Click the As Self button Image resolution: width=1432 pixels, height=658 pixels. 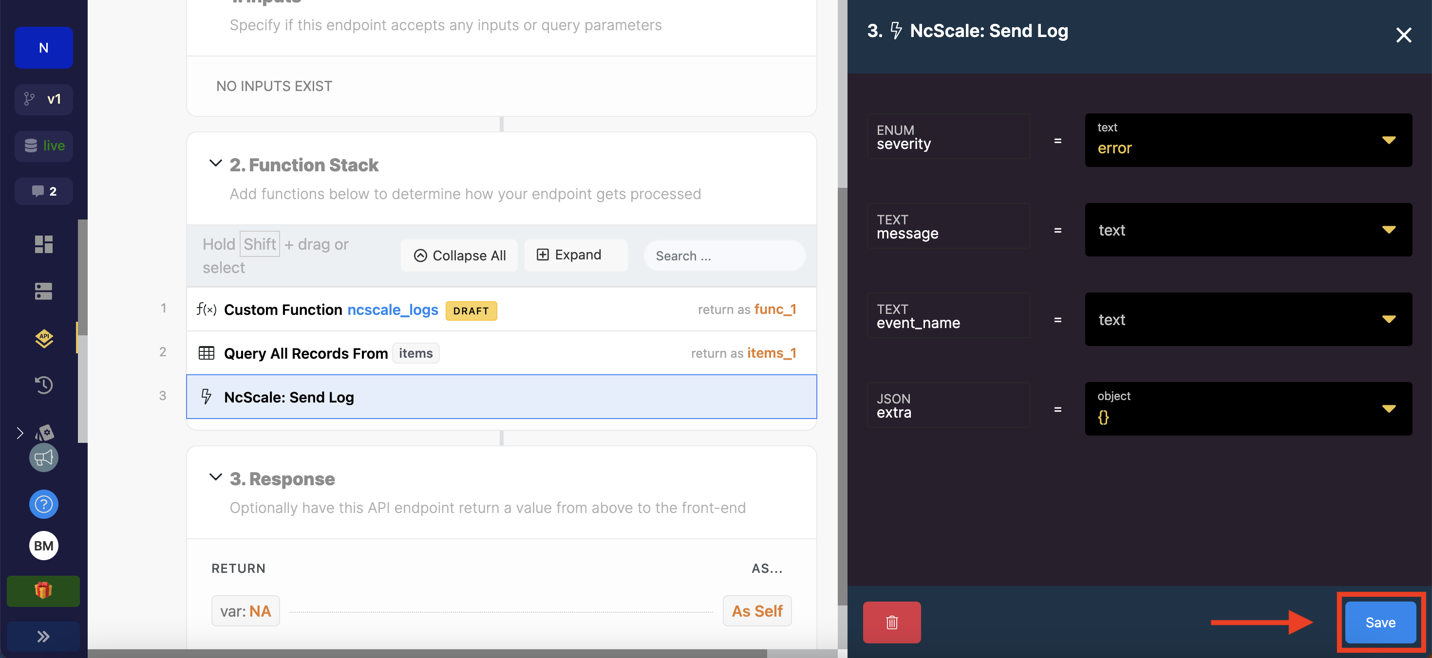tap(756, 611)
